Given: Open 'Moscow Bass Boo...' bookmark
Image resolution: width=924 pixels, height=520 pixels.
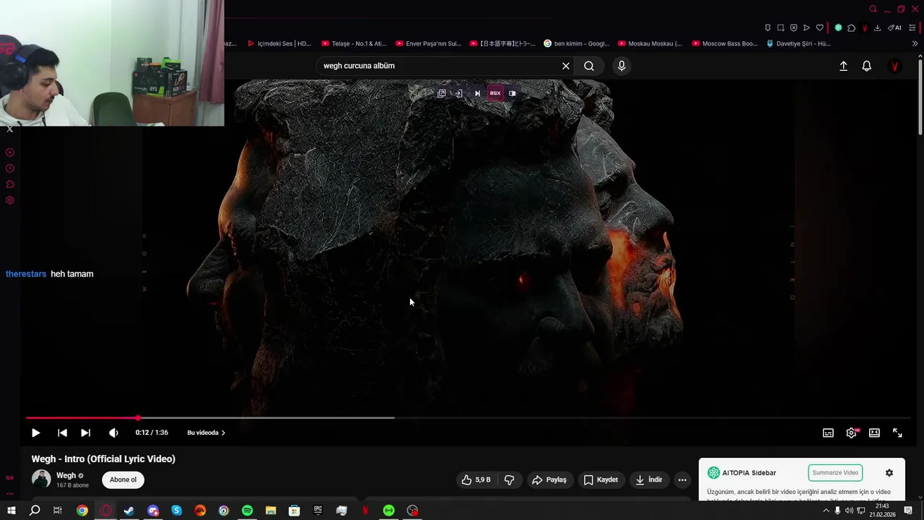Looking at the screenshot, I should [x=725, y=43].
